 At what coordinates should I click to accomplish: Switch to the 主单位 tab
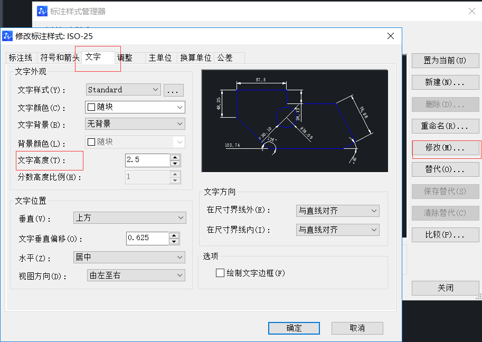(160, 58)
